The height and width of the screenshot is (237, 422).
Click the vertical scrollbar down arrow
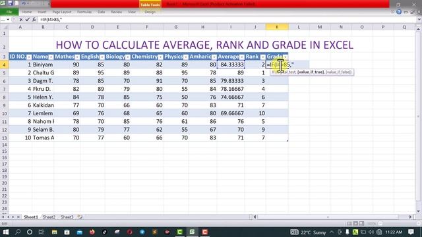point(418,211)
